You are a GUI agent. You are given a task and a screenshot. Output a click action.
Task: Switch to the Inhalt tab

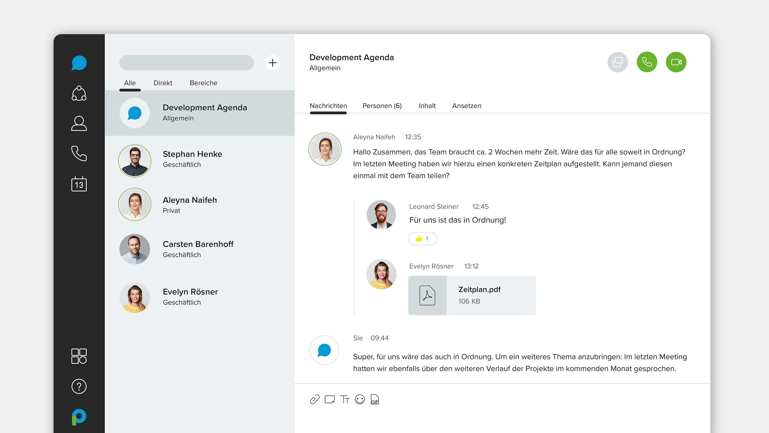click(x=427, y=106)
